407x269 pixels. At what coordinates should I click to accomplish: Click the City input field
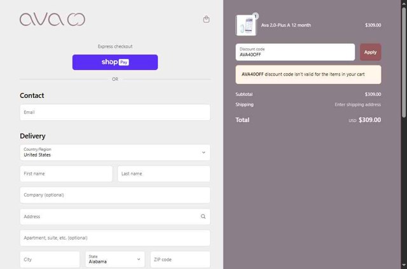coord(50,259)
